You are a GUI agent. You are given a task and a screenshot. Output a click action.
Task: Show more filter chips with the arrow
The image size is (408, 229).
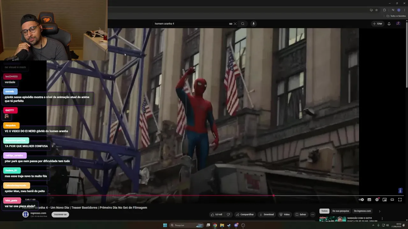click(x=379, y=211)
